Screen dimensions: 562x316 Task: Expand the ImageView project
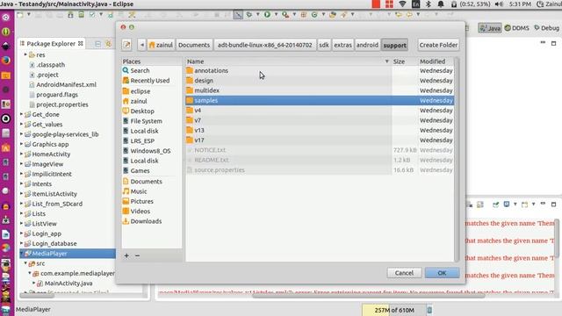pyautogui.click(x=21, y=164)
